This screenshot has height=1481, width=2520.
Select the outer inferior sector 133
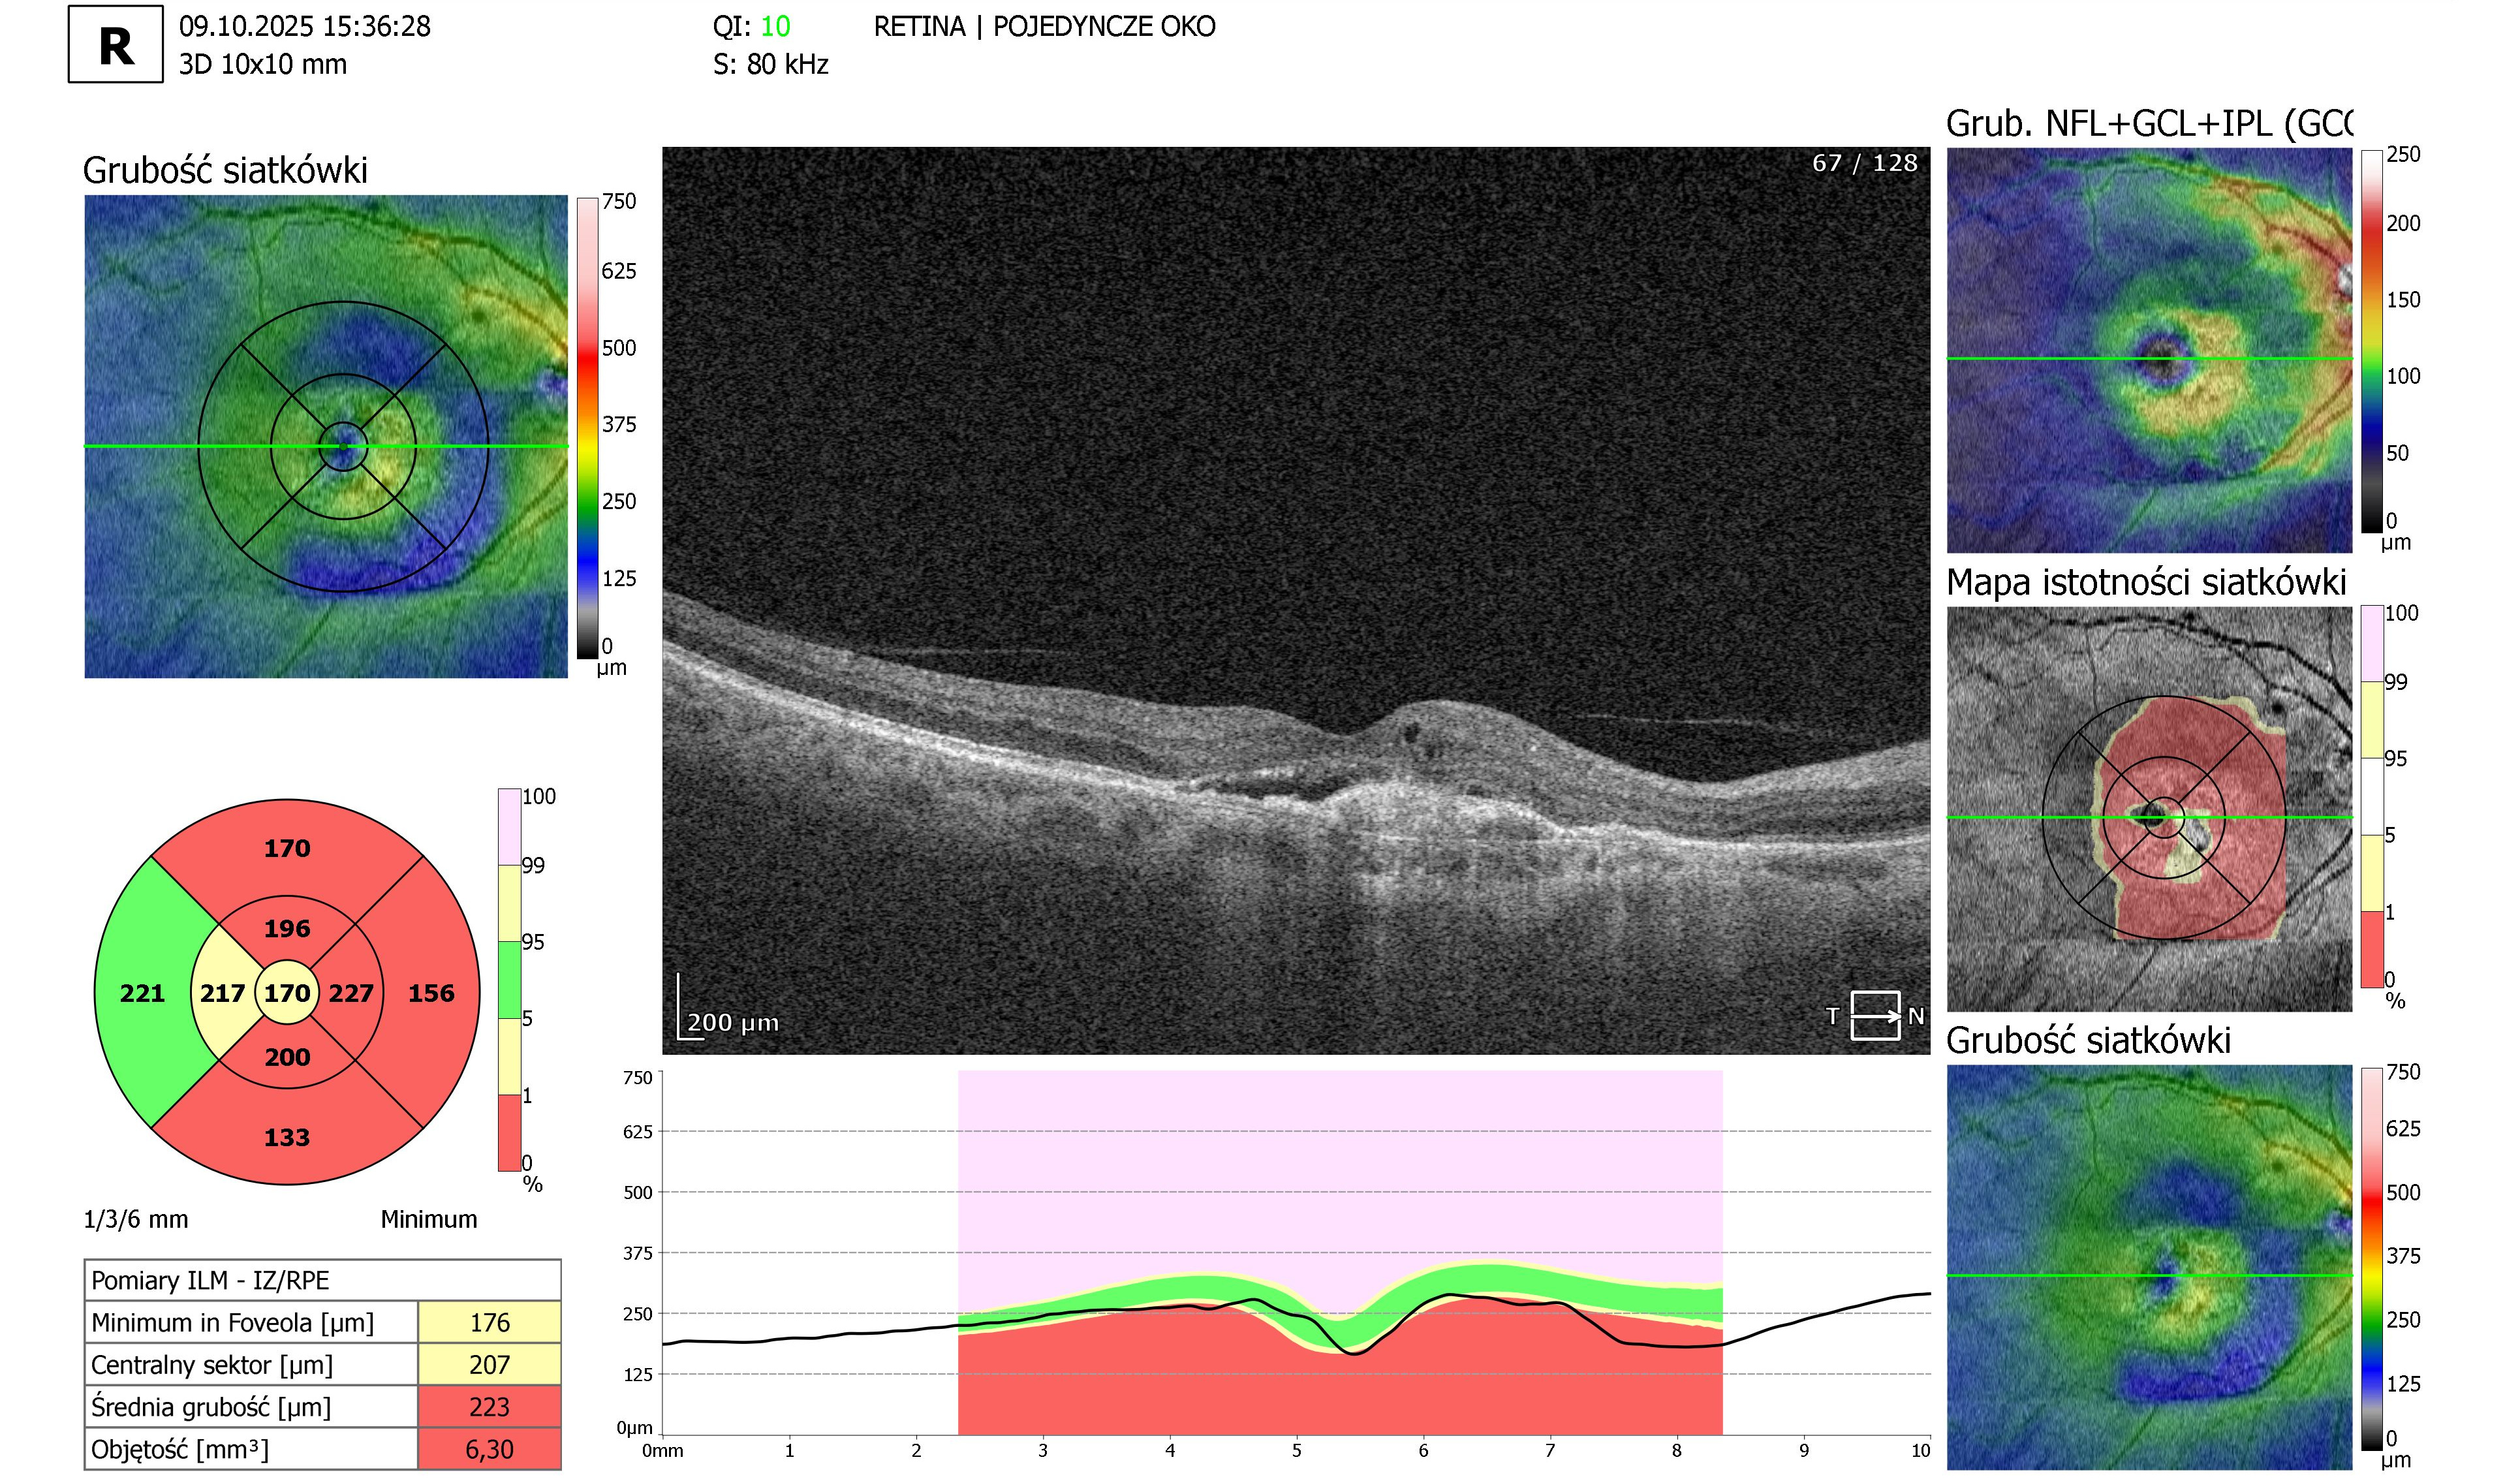coord(287,1137)
